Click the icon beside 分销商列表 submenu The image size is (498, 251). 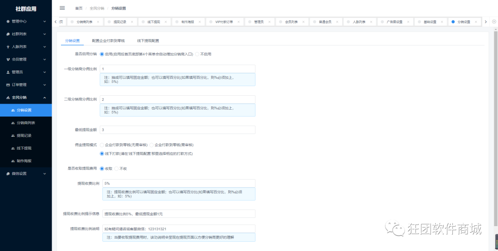pyautogui.click(x=13, y=123)
